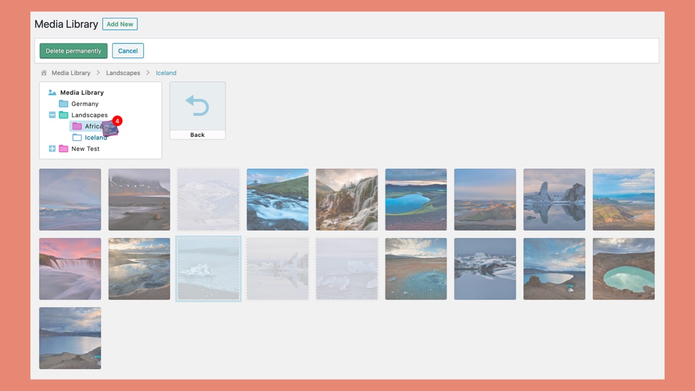Select the New Test folder label
The image size is (695, 391).
point(86,149)
